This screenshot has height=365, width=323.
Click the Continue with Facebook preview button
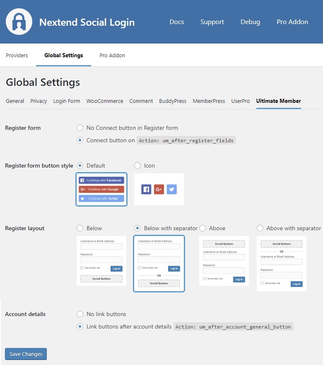click(x=101, y=180)
